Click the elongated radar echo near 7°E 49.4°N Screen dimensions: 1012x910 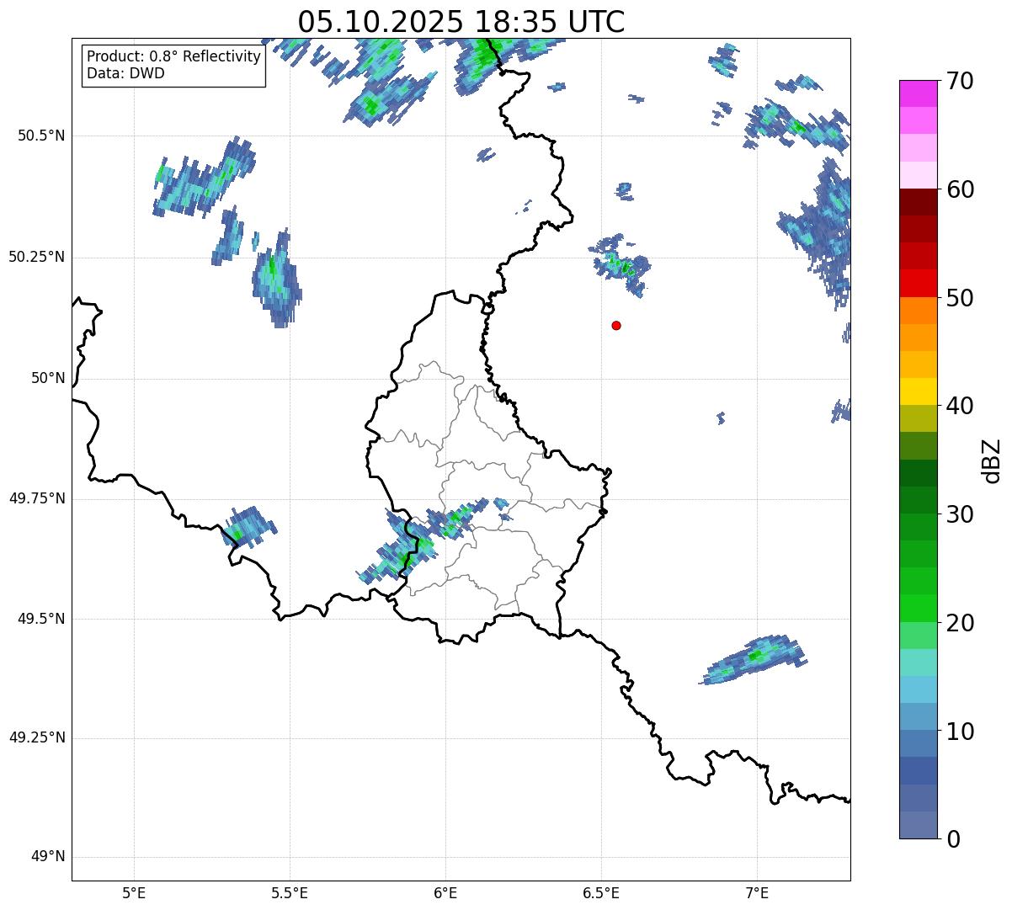754,659
